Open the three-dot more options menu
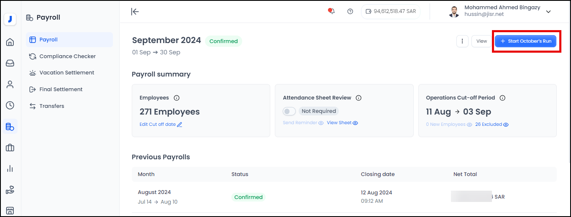571x217 pixels. 462,41
